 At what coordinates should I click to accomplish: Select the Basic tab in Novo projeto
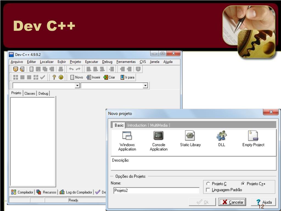119,125
